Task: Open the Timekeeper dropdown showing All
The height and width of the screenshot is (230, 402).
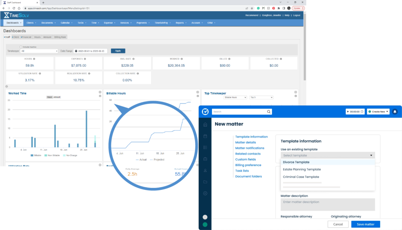Action: 39,51
